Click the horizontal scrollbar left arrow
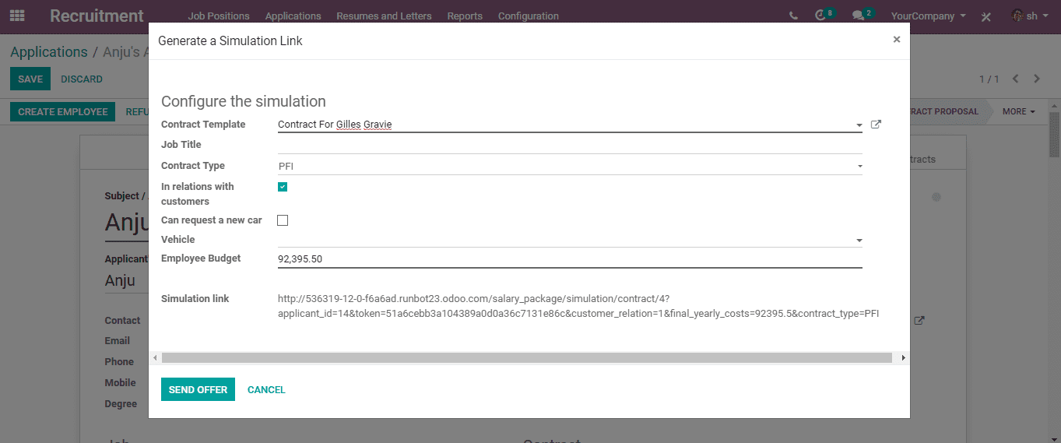 tap(155, 357)
